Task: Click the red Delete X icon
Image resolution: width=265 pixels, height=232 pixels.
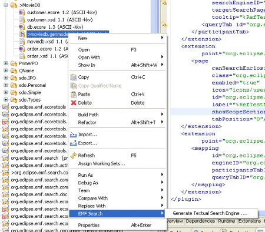Action: click(74, 103)
